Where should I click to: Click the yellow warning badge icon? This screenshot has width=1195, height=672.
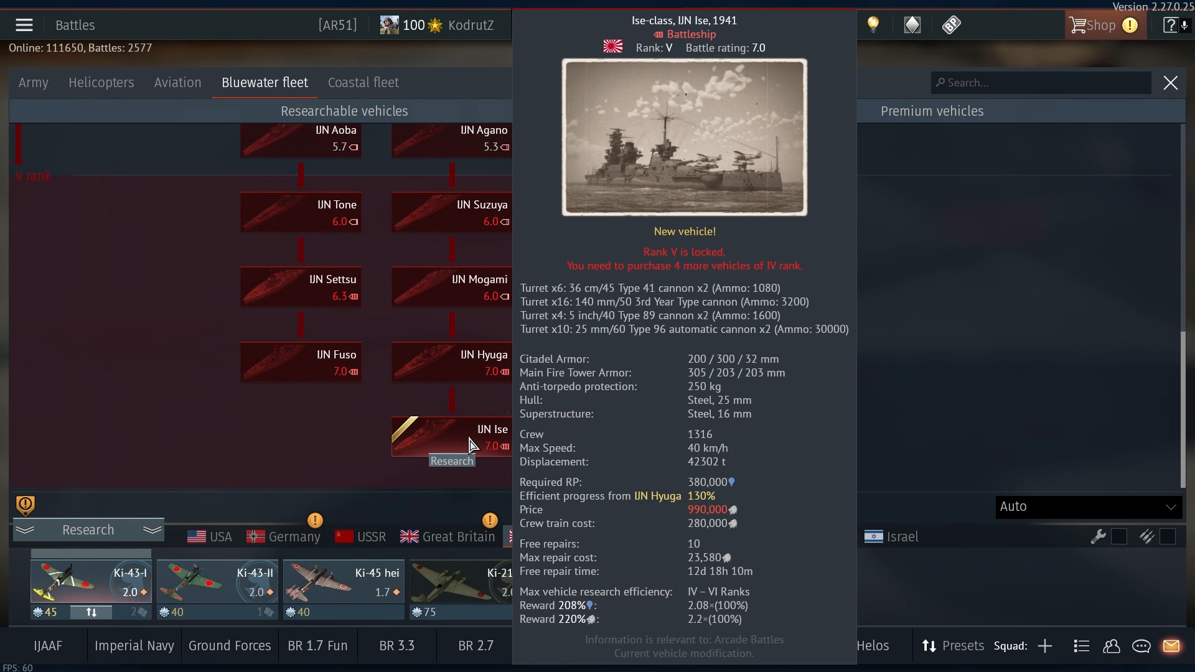click(25, 505)
